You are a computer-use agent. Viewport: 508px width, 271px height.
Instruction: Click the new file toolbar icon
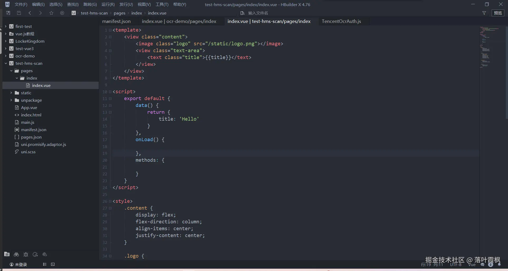coord(8,13)
